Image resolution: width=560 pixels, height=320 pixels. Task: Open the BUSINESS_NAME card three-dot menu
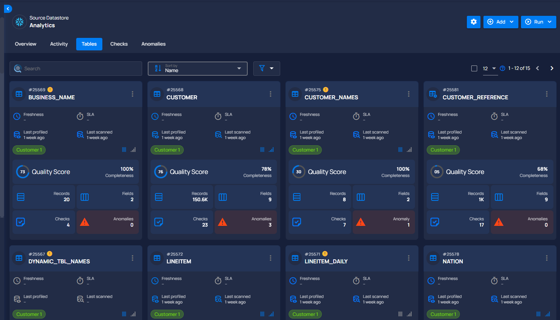click(133, 94)
